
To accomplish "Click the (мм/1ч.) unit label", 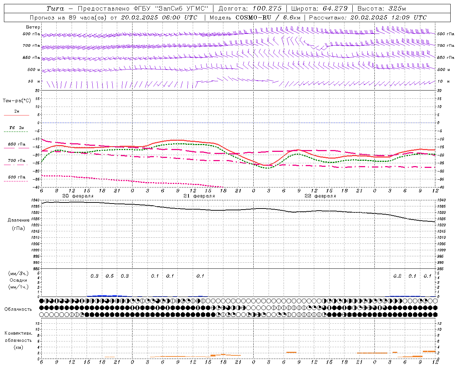I will [19, 287].
